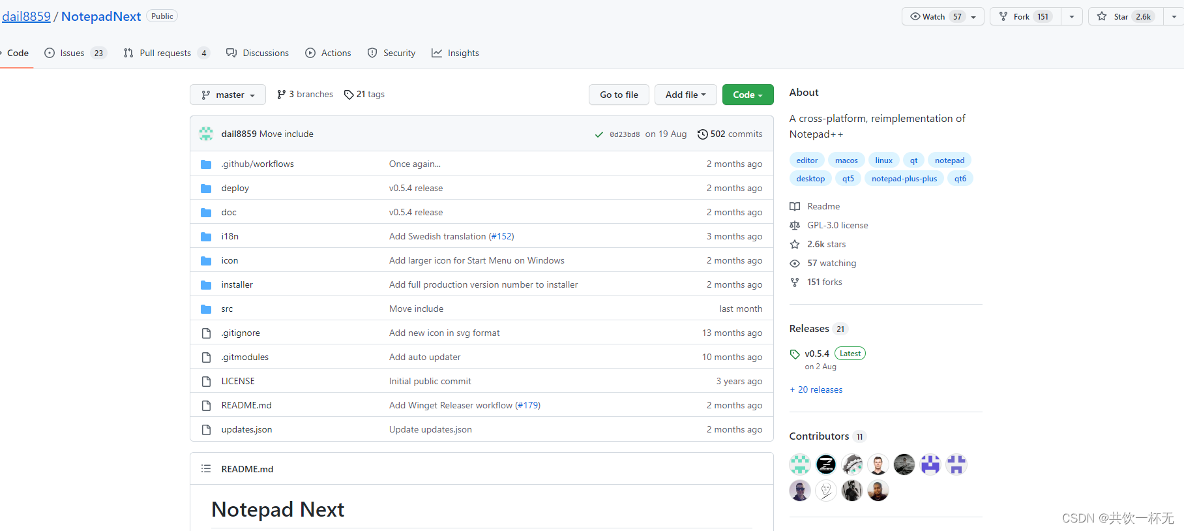The image size is (1184, 531).
Task: Expand the Watch notifications dropdown
Action: (943, 16)
